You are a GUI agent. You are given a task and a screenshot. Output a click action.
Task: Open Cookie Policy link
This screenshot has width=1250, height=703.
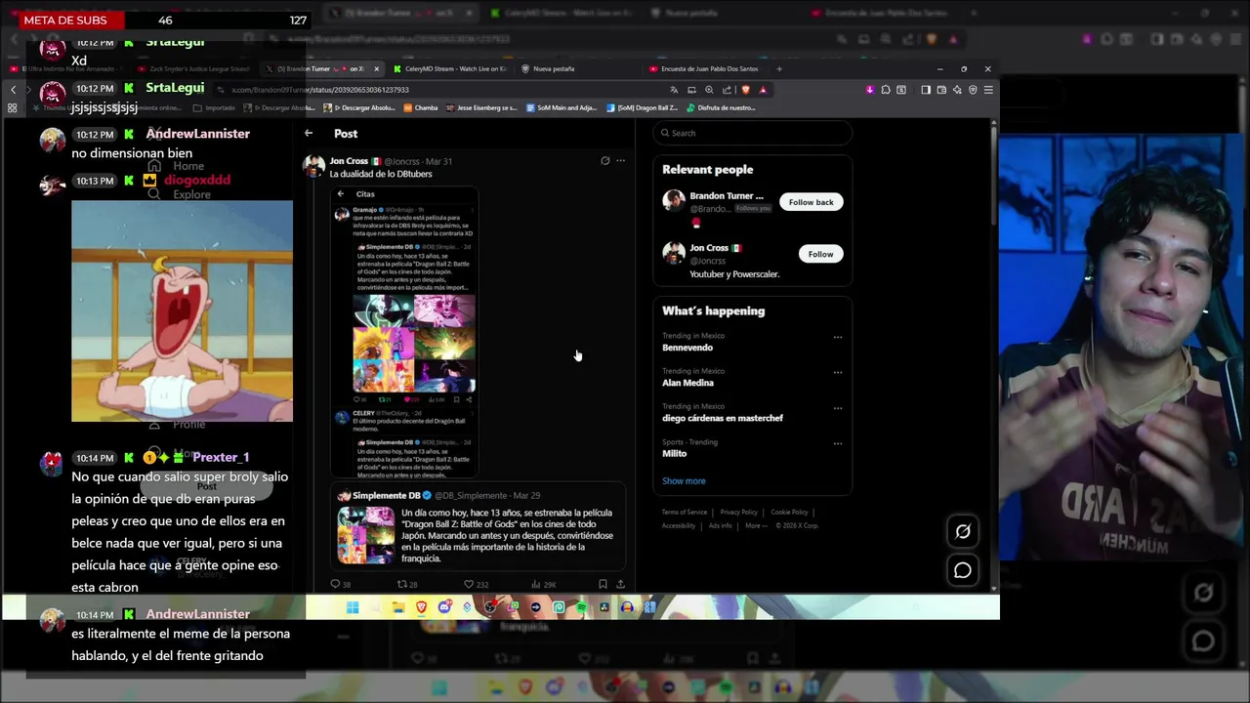[x=789, y=512]
